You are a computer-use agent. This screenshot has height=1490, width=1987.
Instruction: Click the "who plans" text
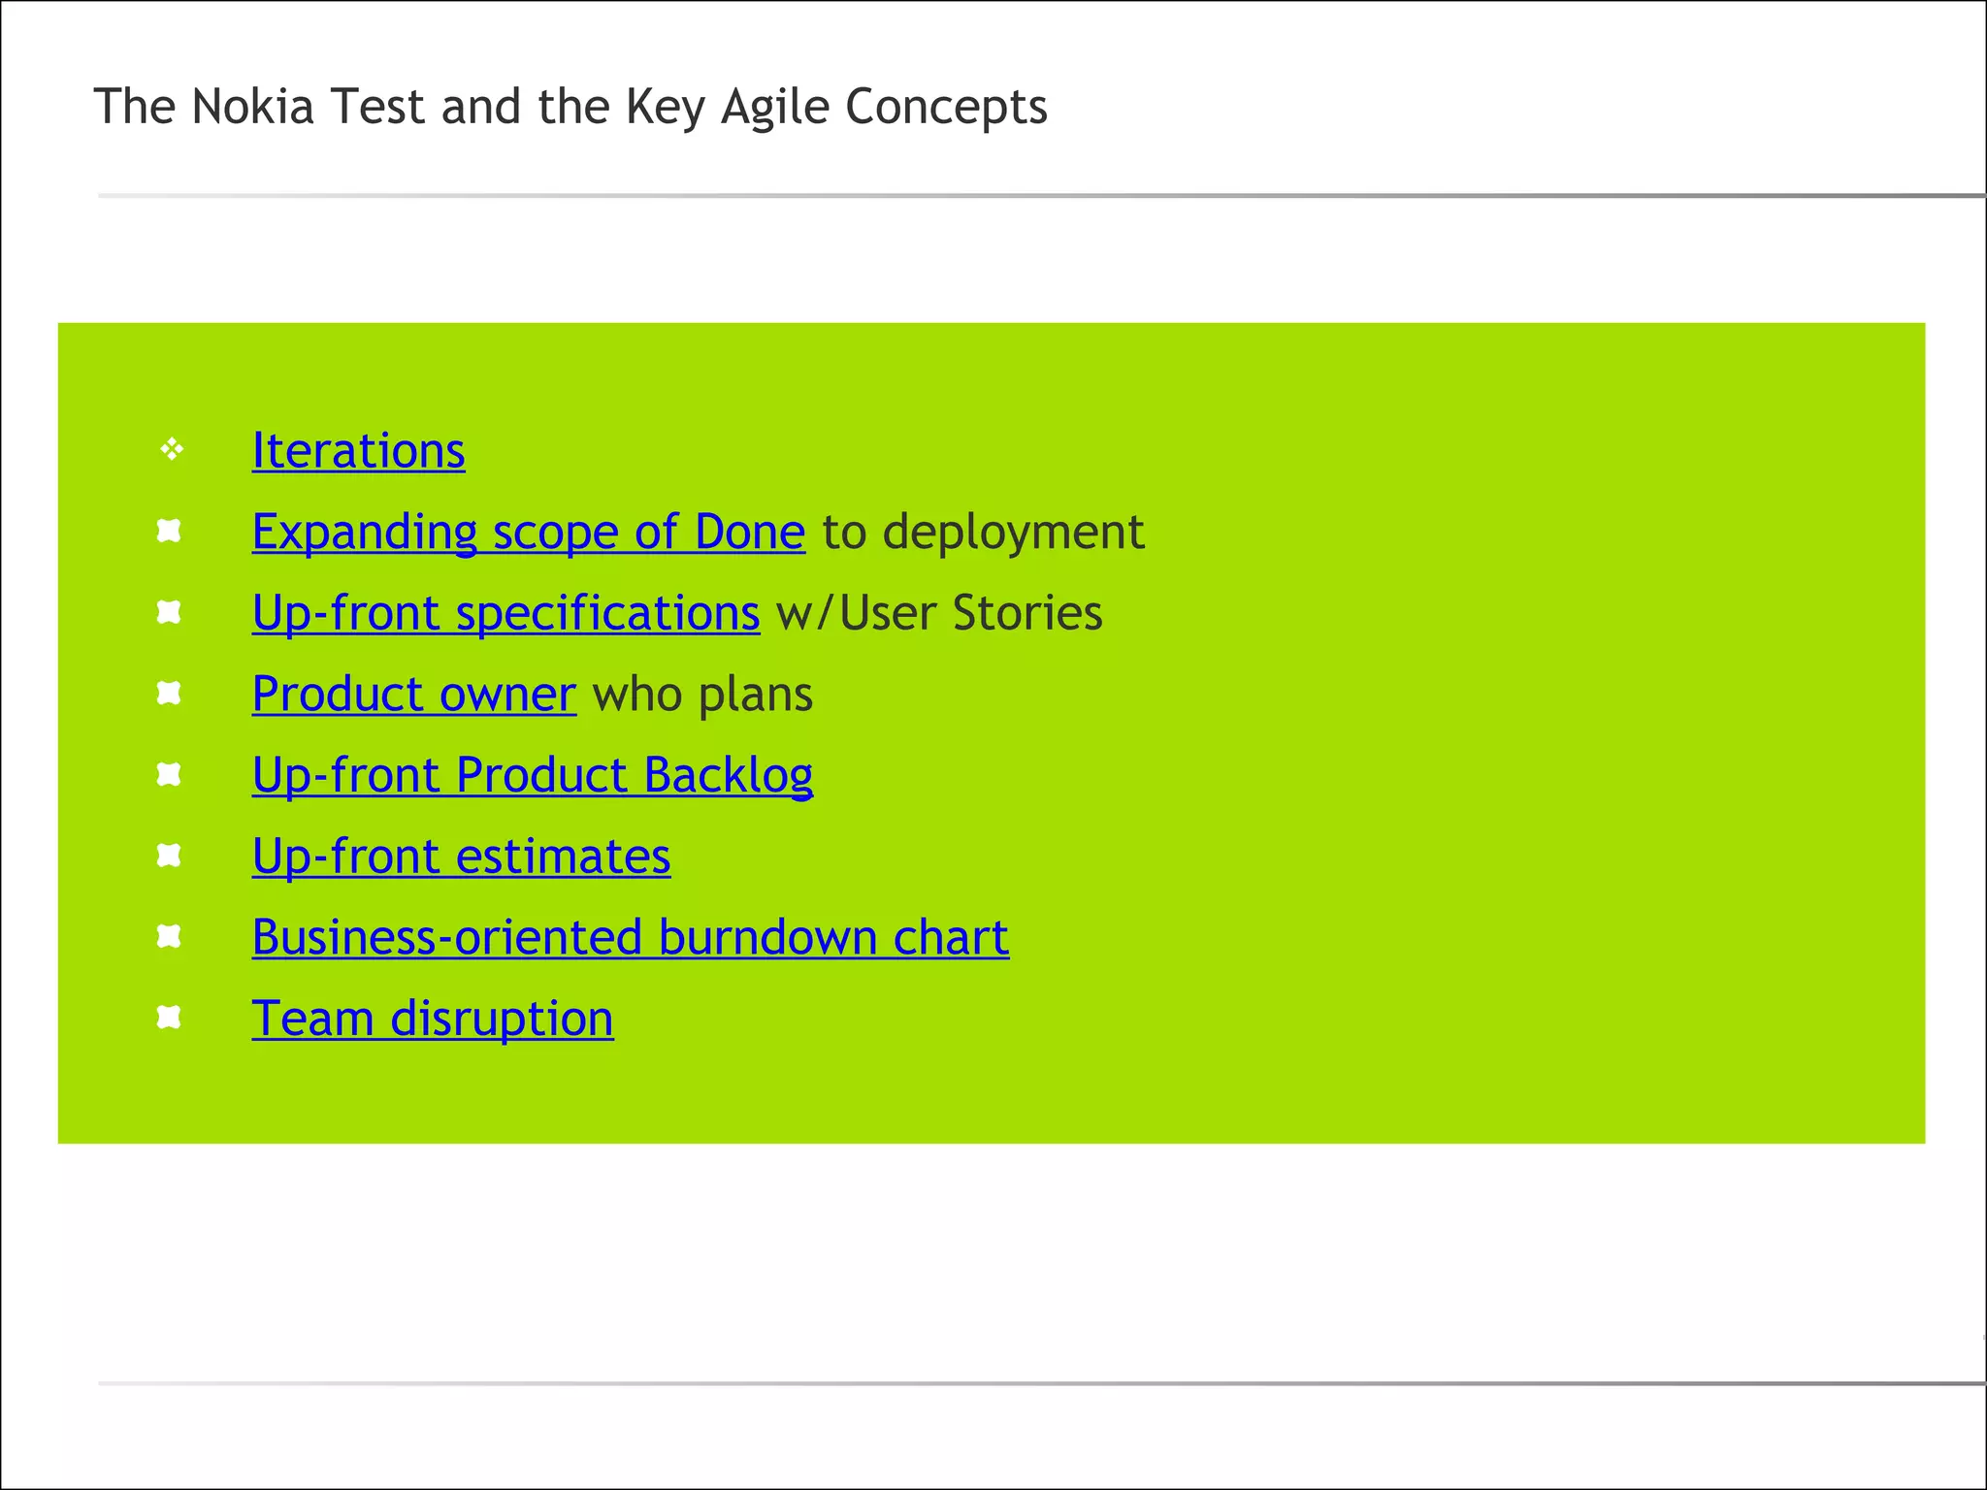pyautogui.click(x=702, y=695)
